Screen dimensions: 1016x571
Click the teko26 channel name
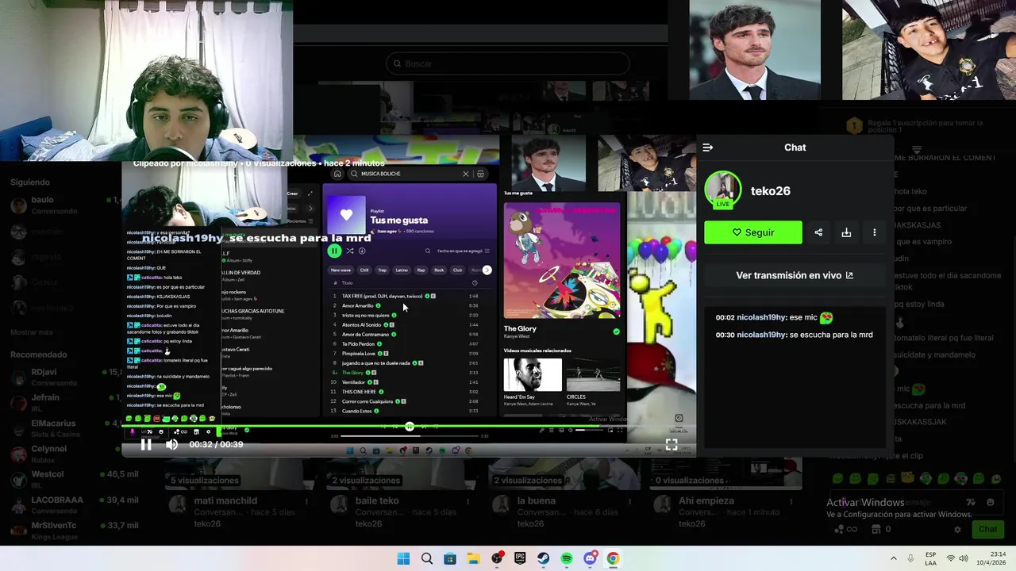(x=771, y=191)
